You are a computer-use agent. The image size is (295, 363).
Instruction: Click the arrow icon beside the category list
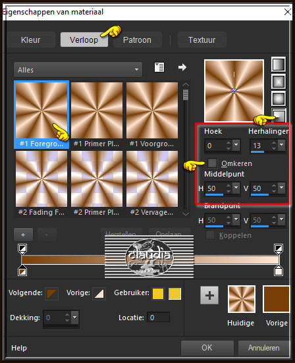click(182, 67)
